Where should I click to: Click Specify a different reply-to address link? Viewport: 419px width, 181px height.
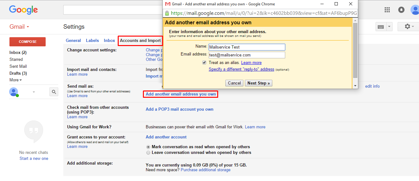click(241, 69)
